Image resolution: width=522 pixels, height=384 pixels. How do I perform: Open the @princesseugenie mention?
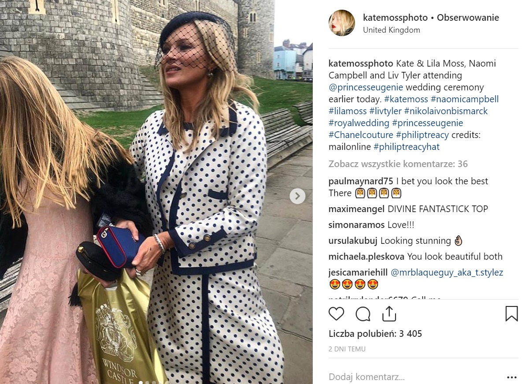366,87
